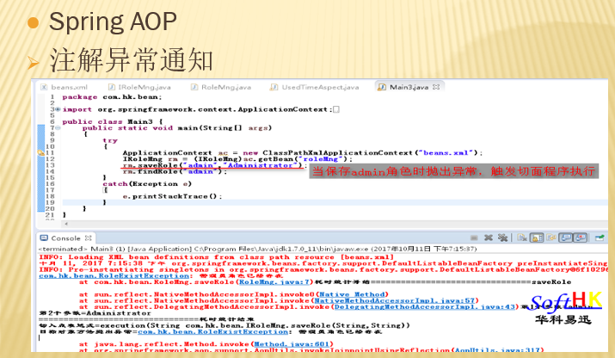Select the UsedTimeAspect.java editor tab
Image resolution: width=615 pixels, height=358 pixels.
click(315, 87)
